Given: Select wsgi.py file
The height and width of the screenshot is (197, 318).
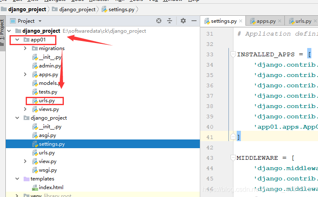Looking at the screenshot, I should coord(48,170).
